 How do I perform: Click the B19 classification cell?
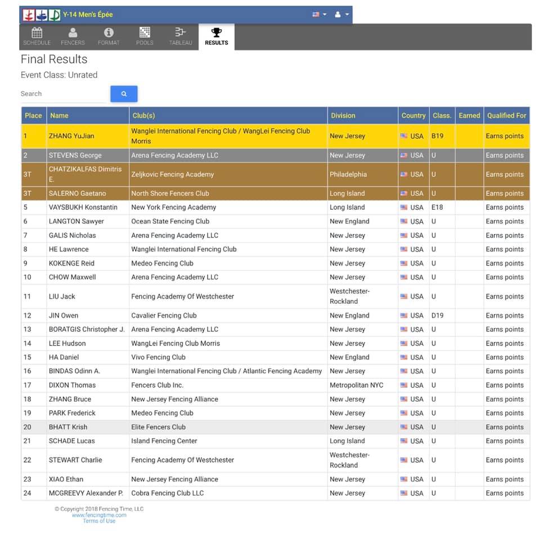pyautogui.click(x=442, y=136)
